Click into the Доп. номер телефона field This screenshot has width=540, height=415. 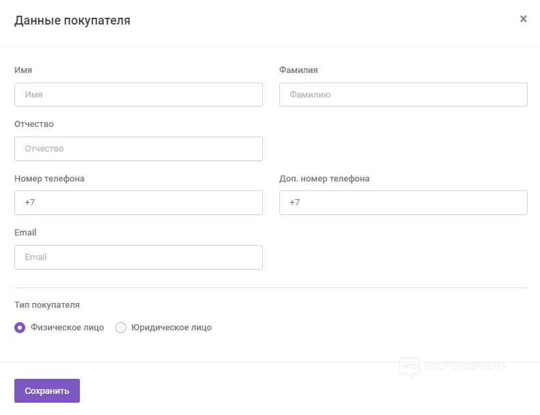[x=403, y=203]
